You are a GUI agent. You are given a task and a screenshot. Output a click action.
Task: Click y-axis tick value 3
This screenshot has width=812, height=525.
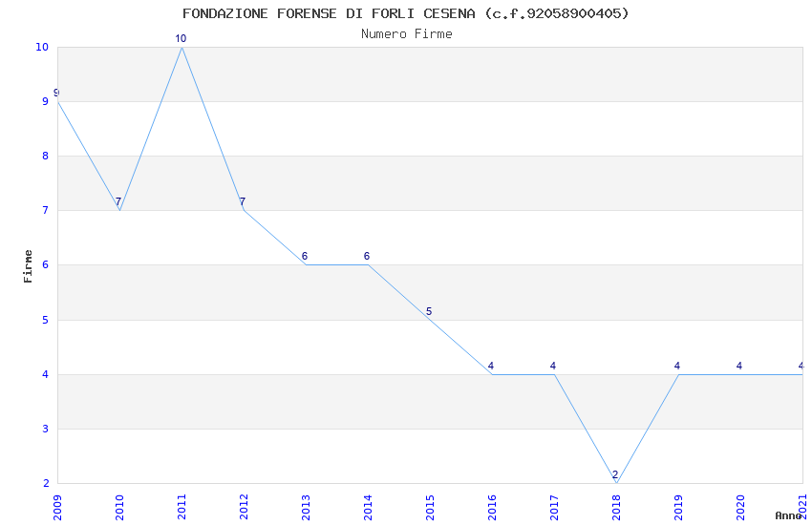(x=46, y=429)
